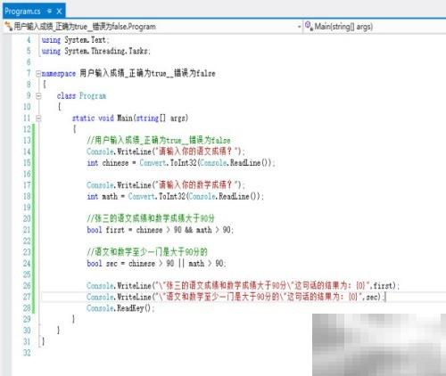Click 'int chinese = Convert.ToInt32' line
The image size is (446, 376).
181,163
